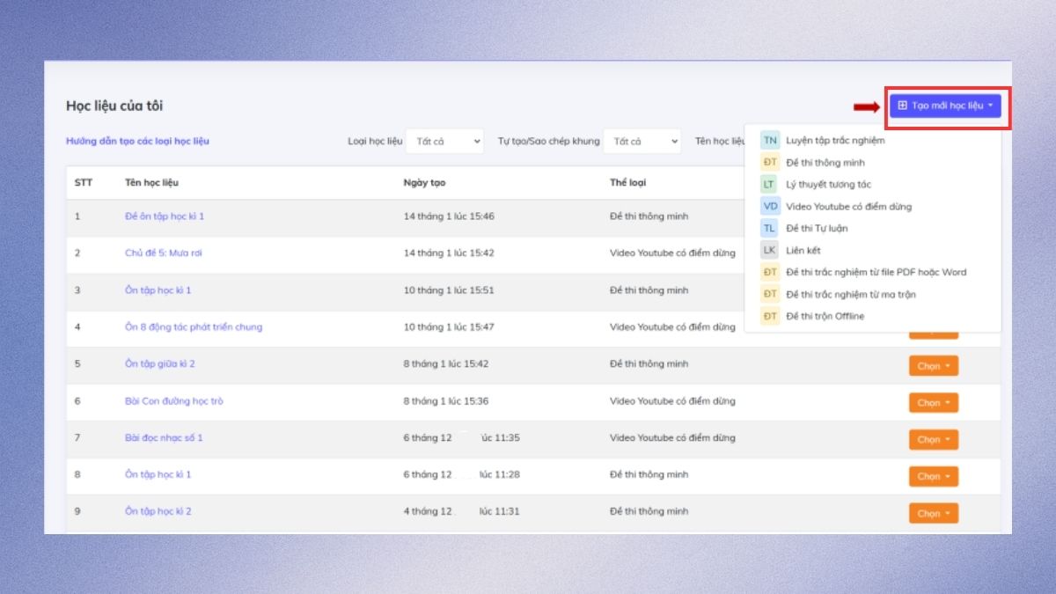Choose Đề thi thông minh from the create menu
This screenshot has height=594, width=1056.
(825, 162)
